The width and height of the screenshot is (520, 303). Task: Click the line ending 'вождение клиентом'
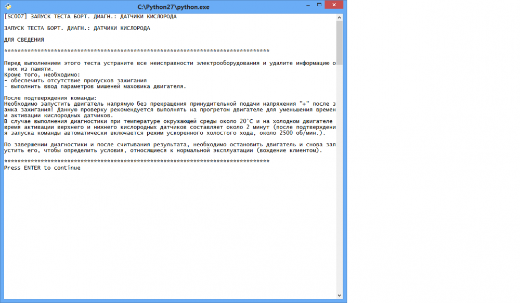163,150
